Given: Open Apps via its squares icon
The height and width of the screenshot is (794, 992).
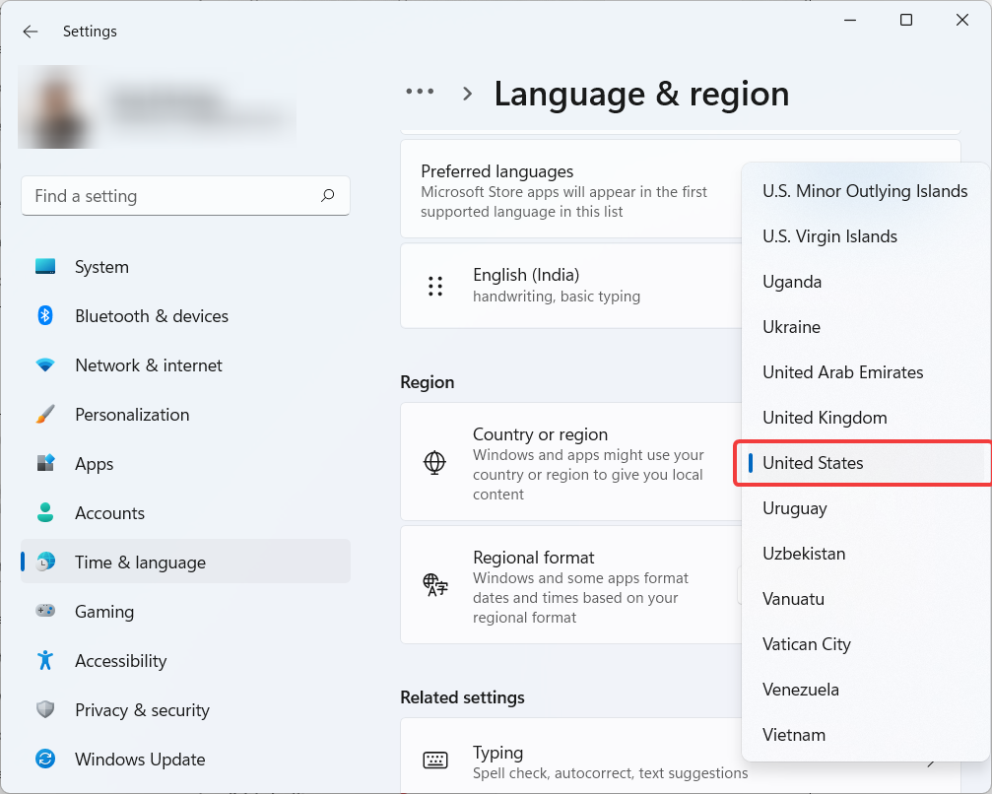Looking at the screenshot, I should point(45,463).
